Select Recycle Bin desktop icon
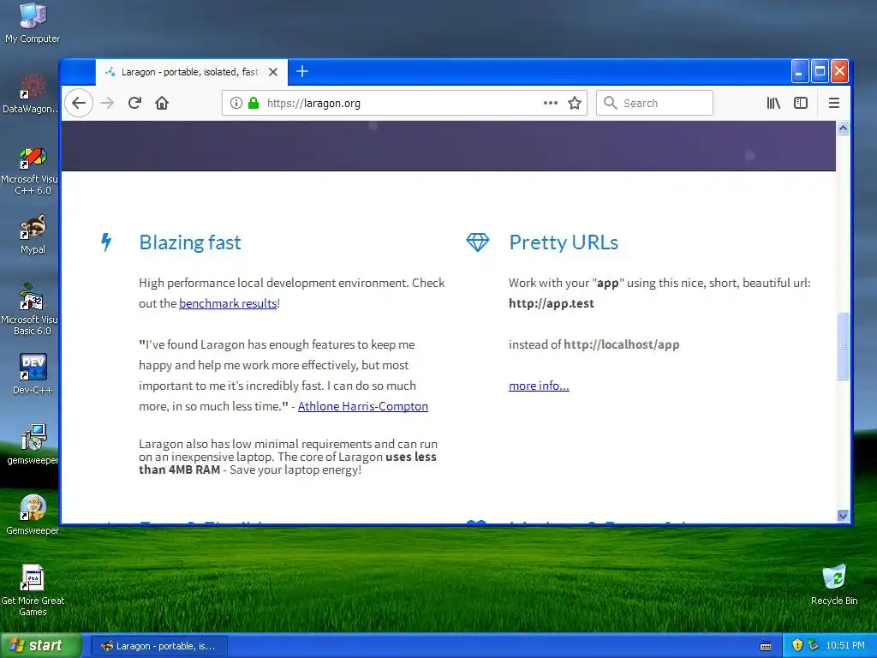 pyautogui.click(x=834, y=584)
